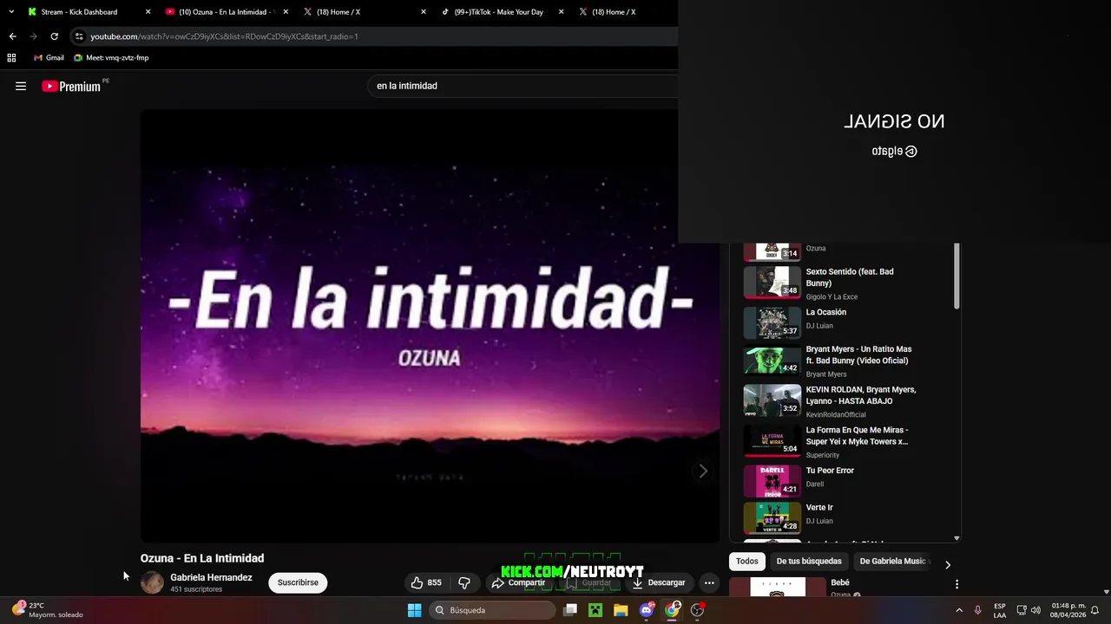View site information icon in address bar
This screenshot has height=624, width=1111.
point(79,36)
